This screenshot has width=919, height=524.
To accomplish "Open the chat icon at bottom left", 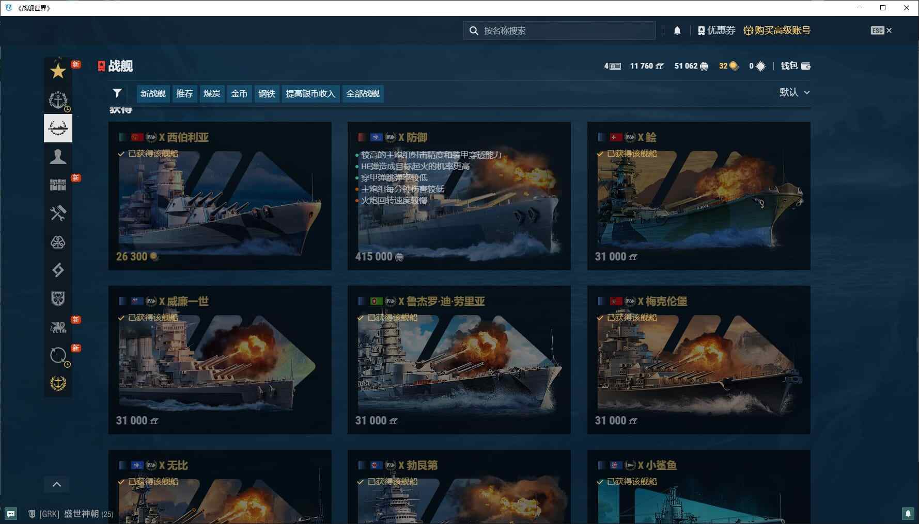I will (x=11, y=514).
